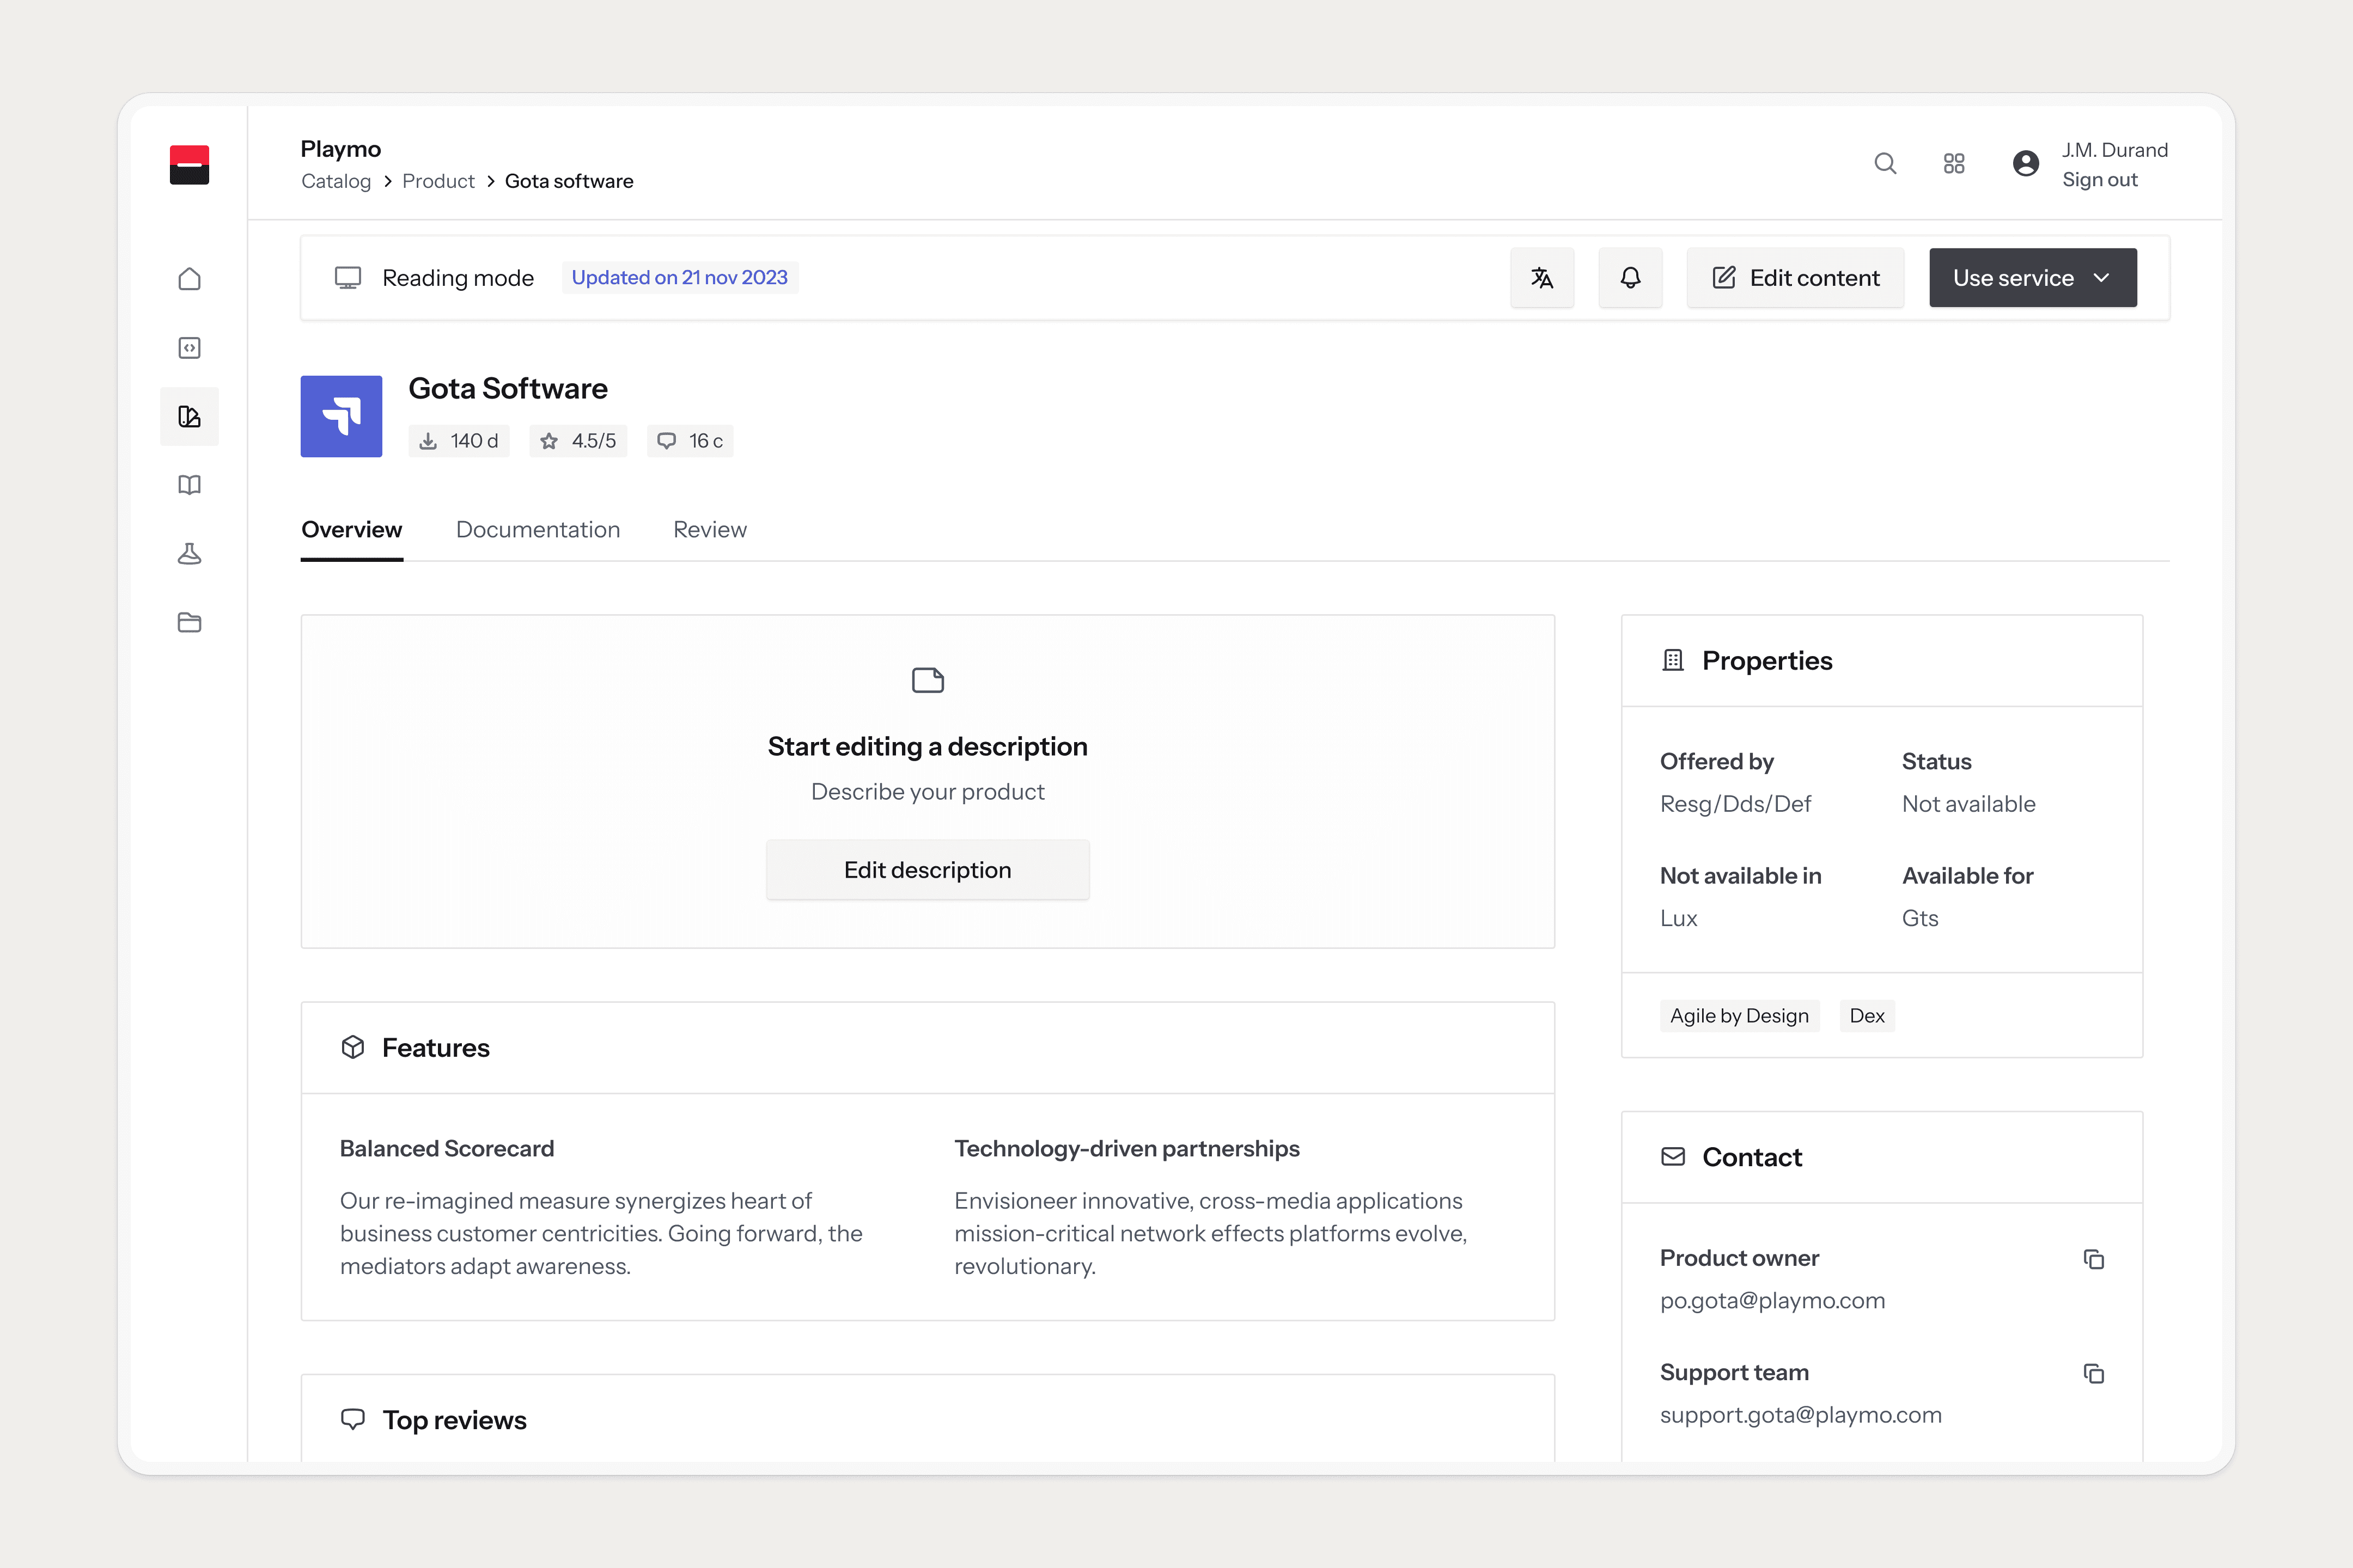Click the po.gota@playmo.com email
This screenshot has height=1568, width=2353.
click(1773, 1301)
